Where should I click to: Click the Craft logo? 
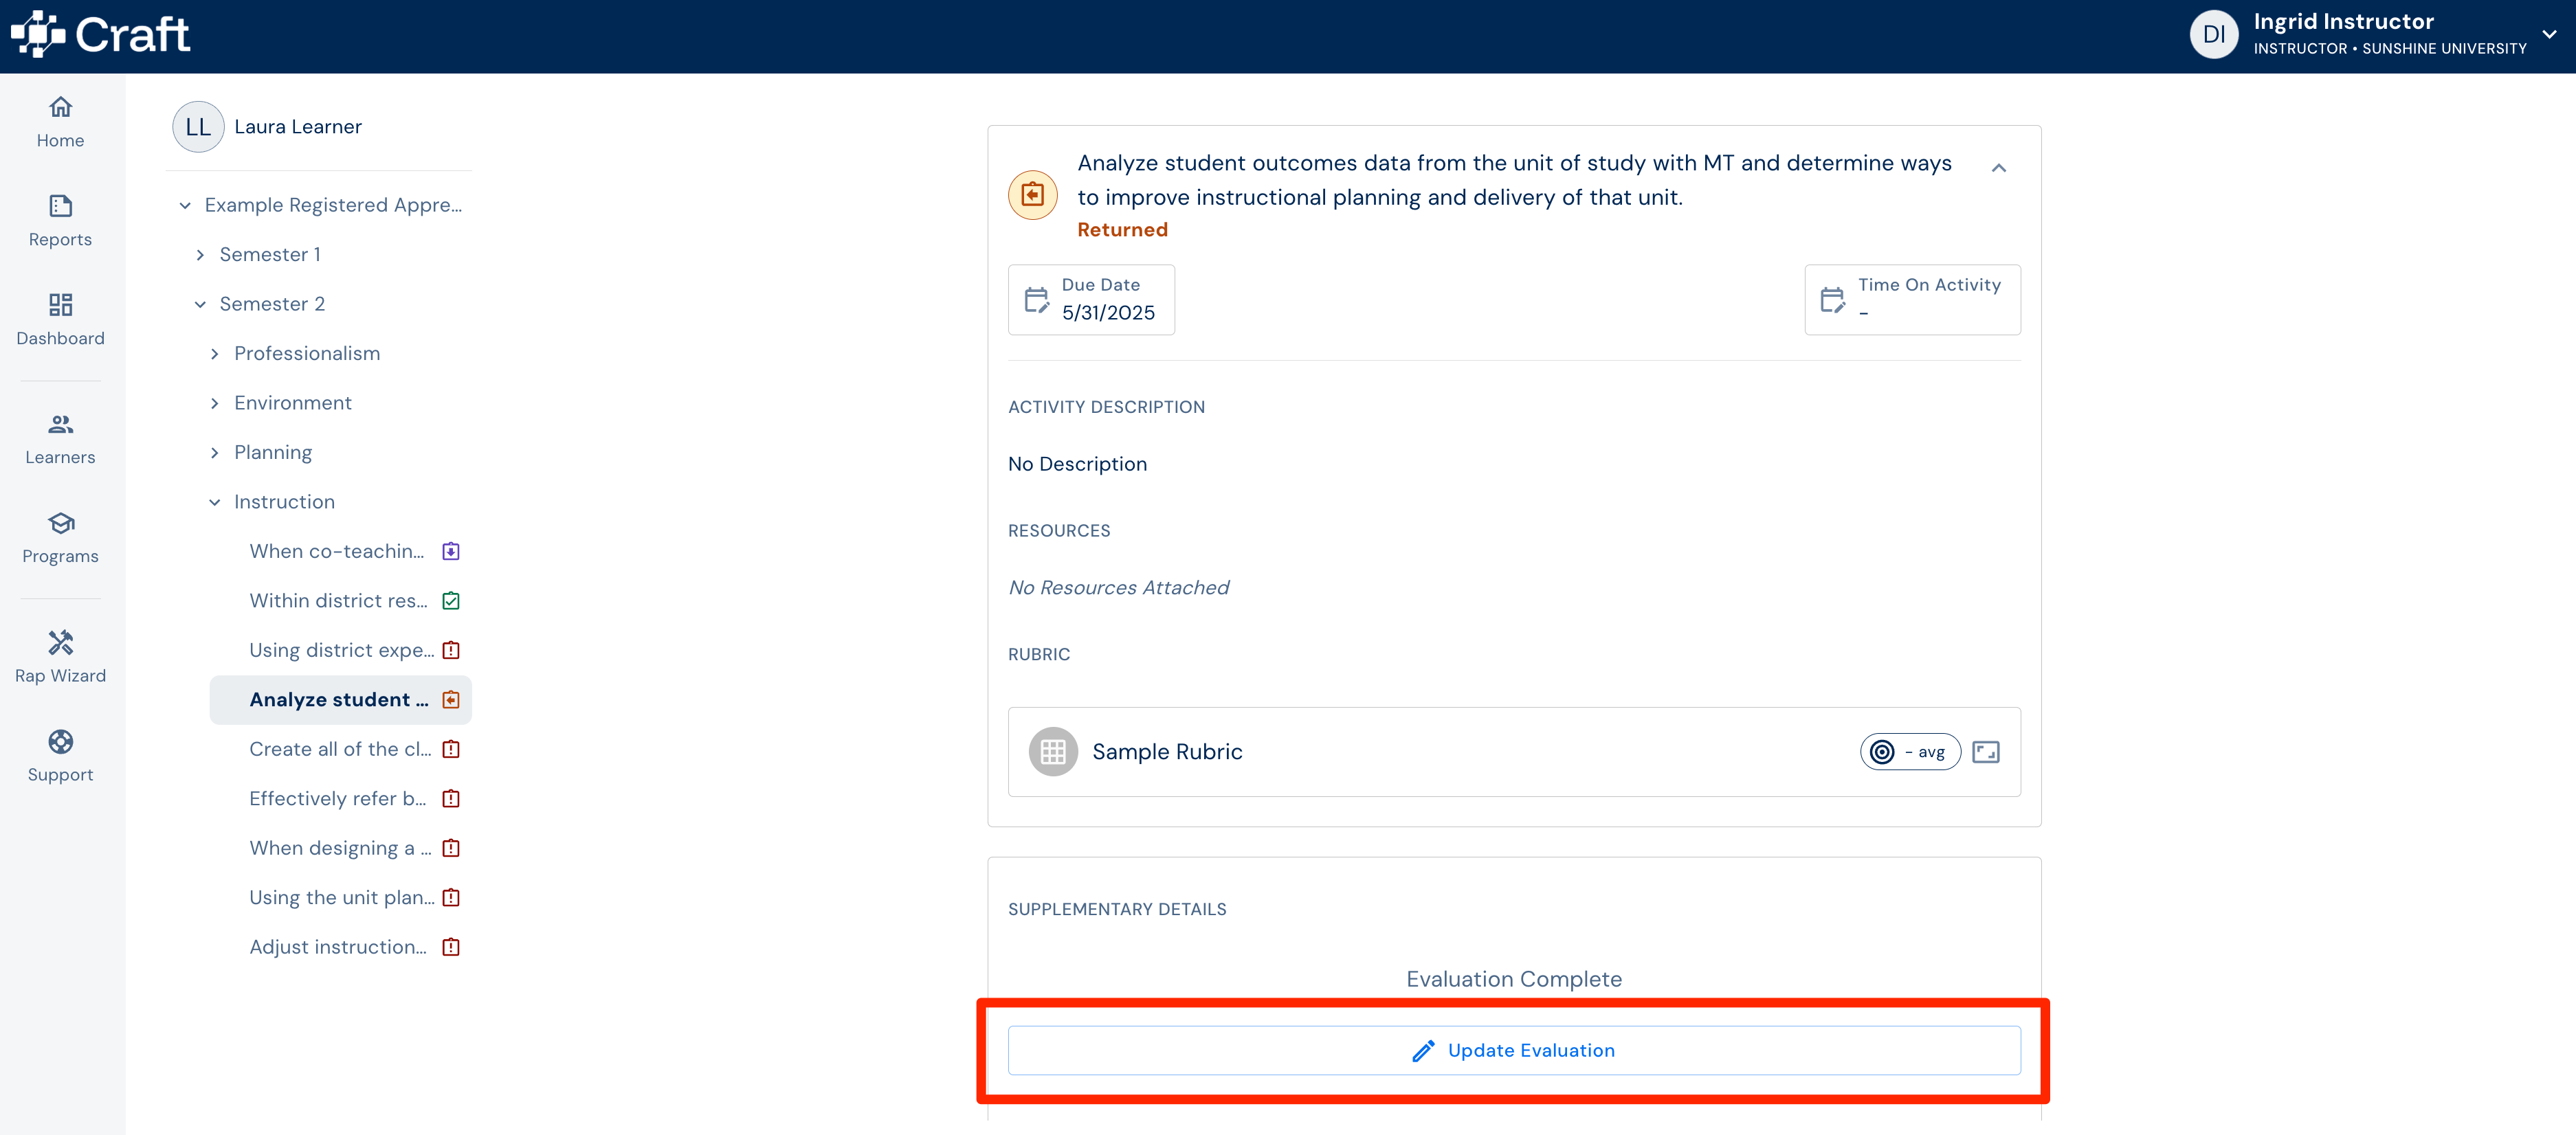(x=101, y=35)
